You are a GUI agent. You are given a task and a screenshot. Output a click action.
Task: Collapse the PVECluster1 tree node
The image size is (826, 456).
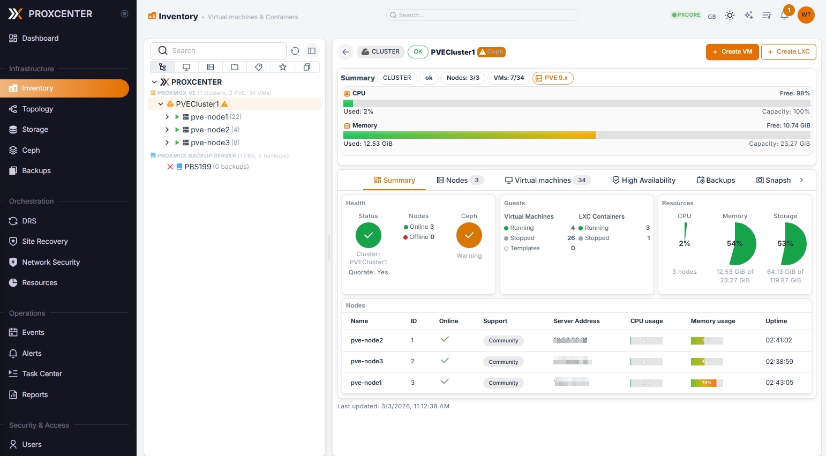[161, 104]
